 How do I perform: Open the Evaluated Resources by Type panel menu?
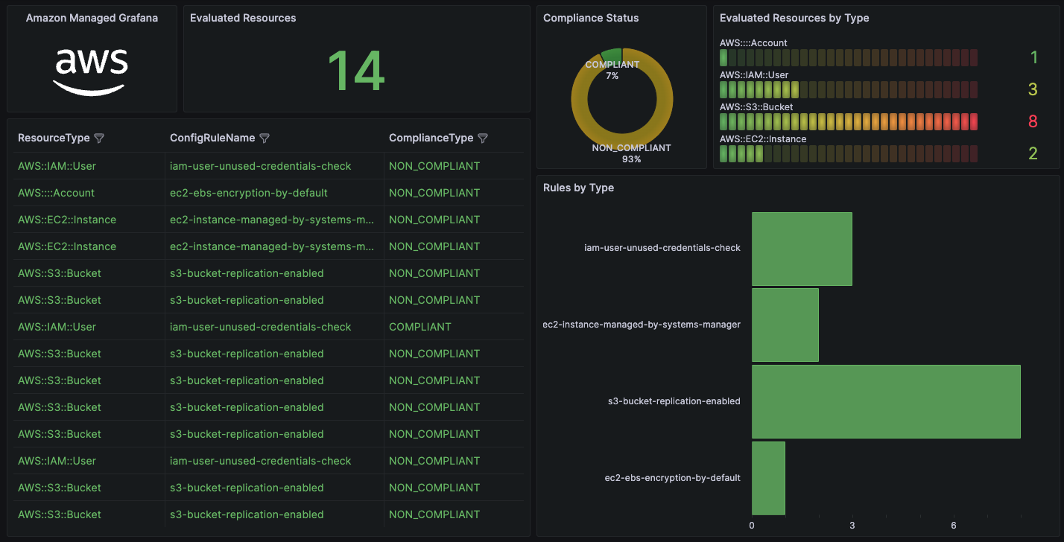click(794, 17)
